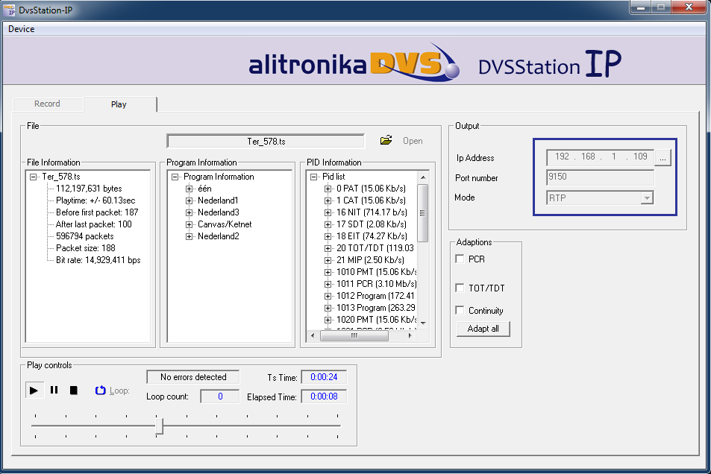Check the TOT/TDT adaption box
Image resolution: width=711 pixels, height=474 pixels.
(460, 288)
